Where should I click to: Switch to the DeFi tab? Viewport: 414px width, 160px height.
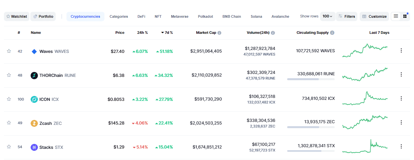(x=141, y=16)
